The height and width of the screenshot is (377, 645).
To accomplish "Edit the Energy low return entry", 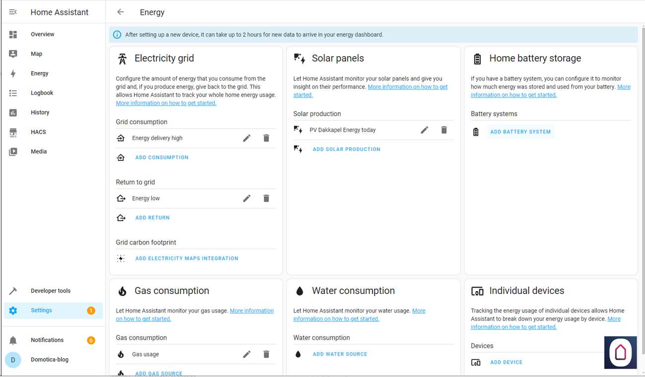I will tap(247, 198).
